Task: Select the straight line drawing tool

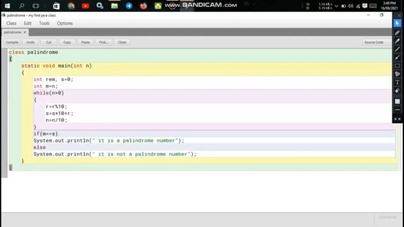Action: [397, 49]
